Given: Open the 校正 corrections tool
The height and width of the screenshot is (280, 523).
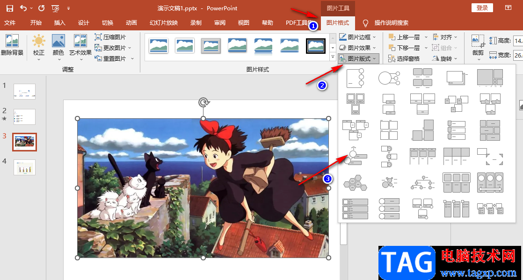Looking at the screenshot, I should pyautogui.click(x=39, y=47).
